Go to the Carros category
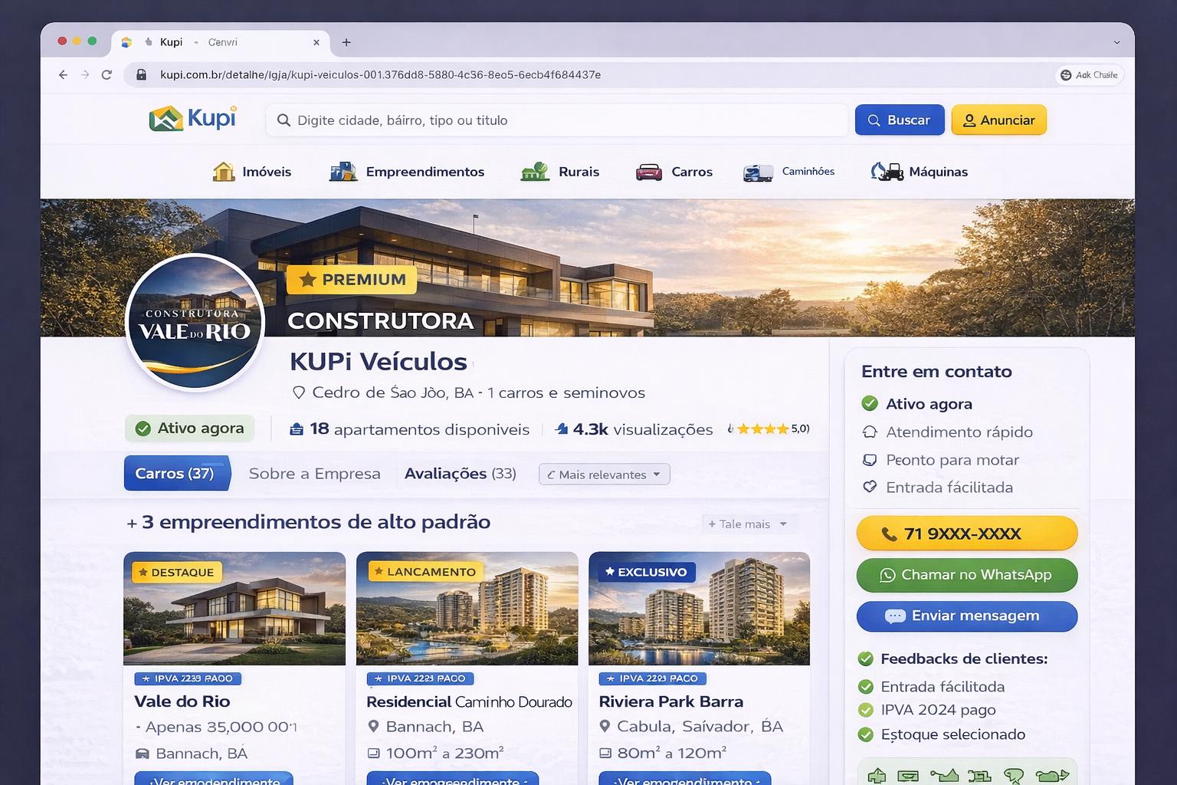 674,172
